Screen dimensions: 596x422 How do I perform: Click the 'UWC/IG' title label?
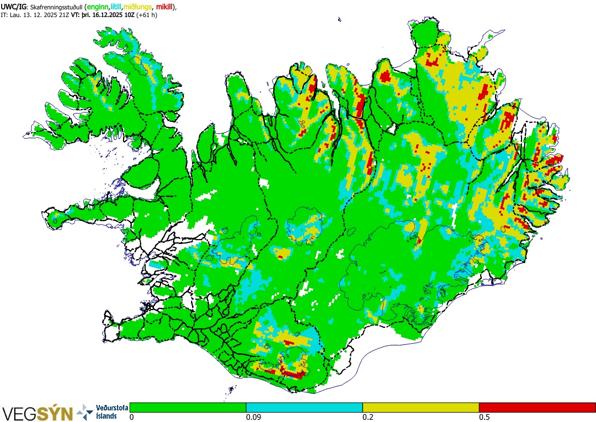point(13,7)
